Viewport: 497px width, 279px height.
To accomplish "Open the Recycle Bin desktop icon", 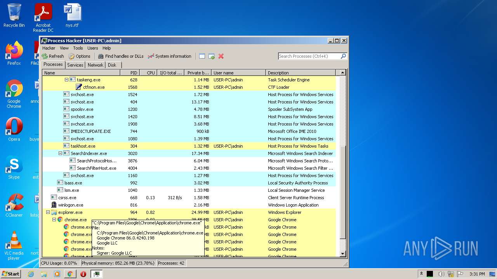I will (x=14, y=15).
